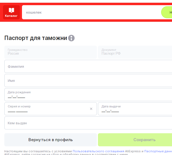Open the Документ dropdown showing Паспорт РФ
172x155 pixels.
pos(135,52)
